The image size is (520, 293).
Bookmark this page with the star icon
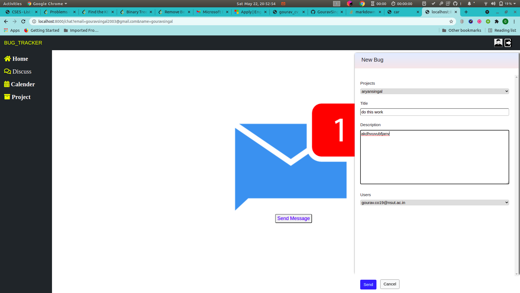click(x=451, y=21)
